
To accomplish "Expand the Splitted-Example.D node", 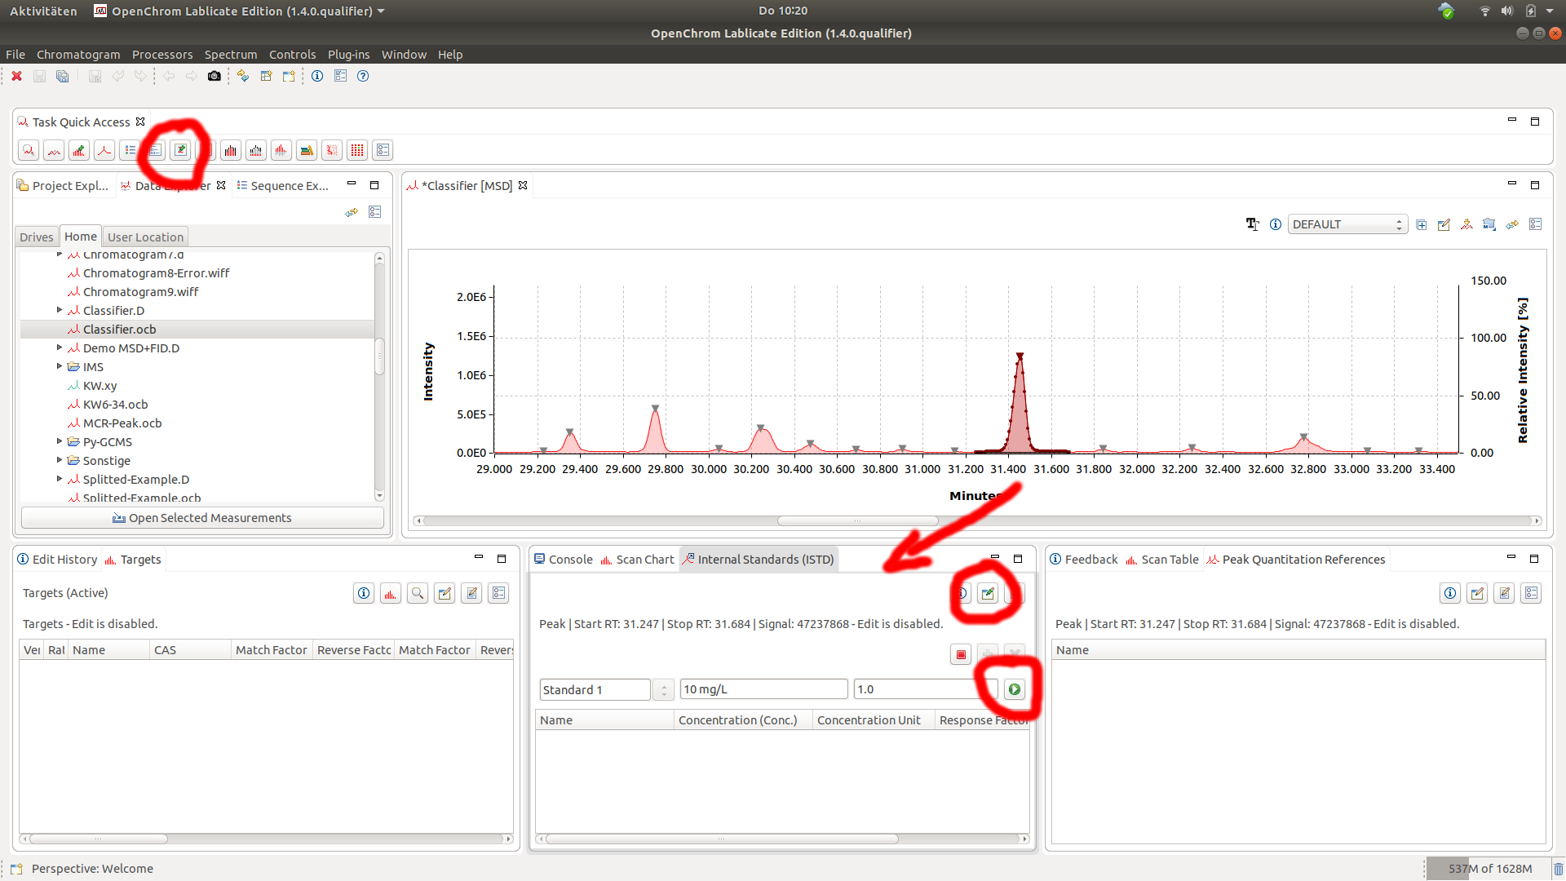I will pos(60,479).
